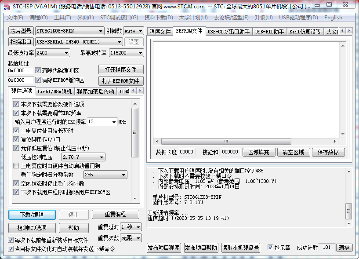Click 区域填充 button
This screenshot has height=259, width=359.
259,152
